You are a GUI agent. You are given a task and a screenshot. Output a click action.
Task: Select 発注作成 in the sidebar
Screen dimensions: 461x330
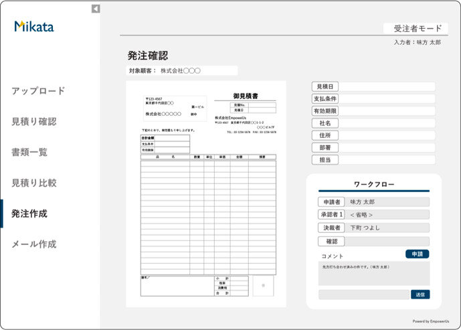pyautogui.click(x=29, y=214)
